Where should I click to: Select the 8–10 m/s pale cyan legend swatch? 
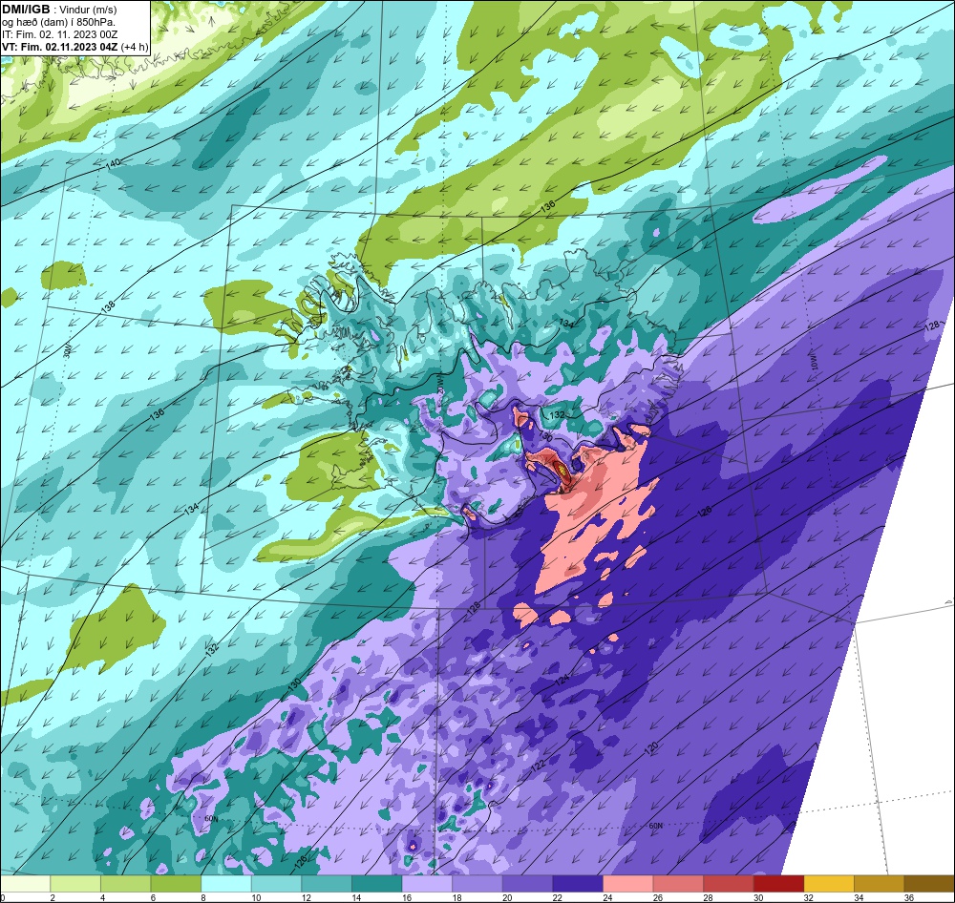226,884
